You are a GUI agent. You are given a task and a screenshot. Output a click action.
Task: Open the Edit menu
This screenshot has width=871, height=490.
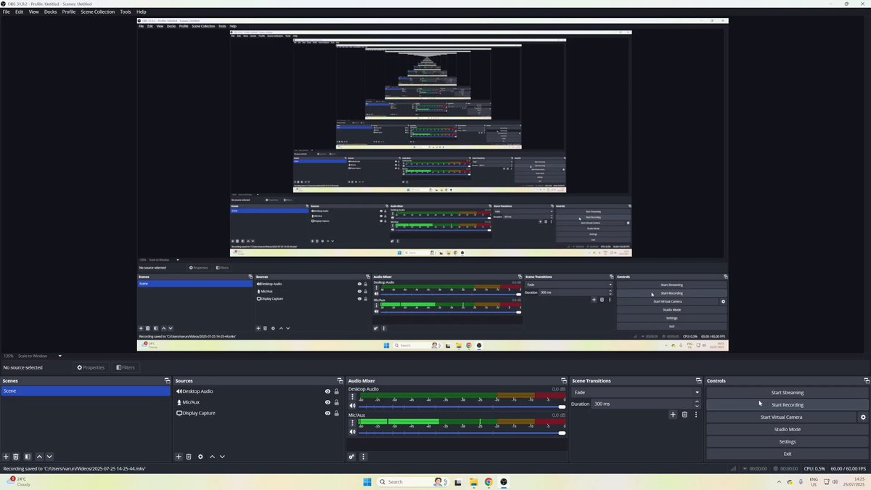click(20, 12)
